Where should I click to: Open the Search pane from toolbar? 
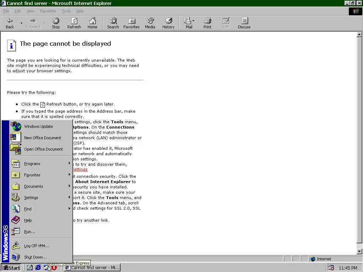113,23
